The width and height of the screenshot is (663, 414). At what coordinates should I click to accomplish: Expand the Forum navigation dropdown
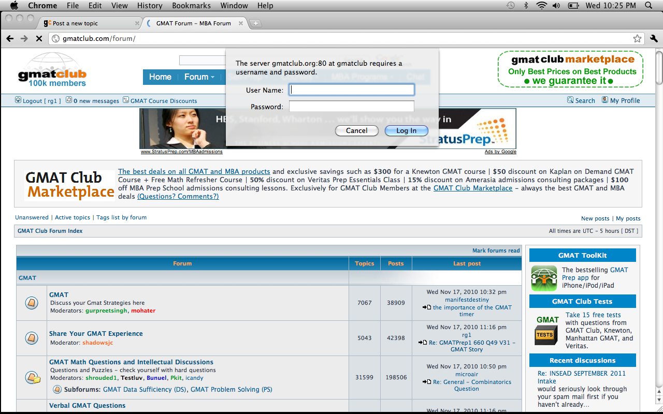(199, 77)
